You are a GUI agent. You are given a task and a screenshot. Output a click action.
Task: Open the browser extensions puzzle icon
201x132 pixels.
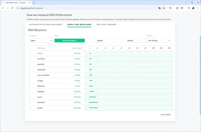170,8
